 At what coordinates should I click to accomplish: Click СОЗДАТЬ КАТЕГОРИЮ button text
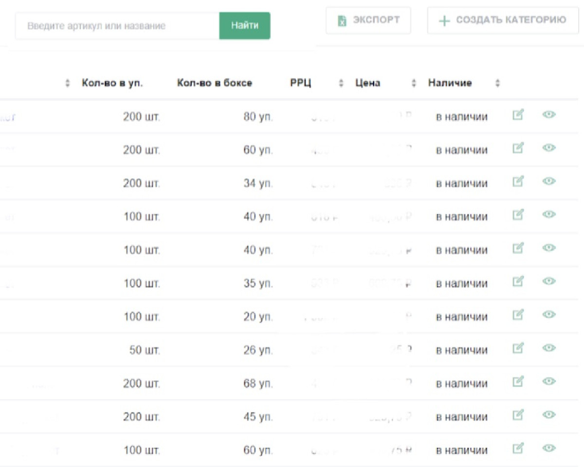pos(511,20)
